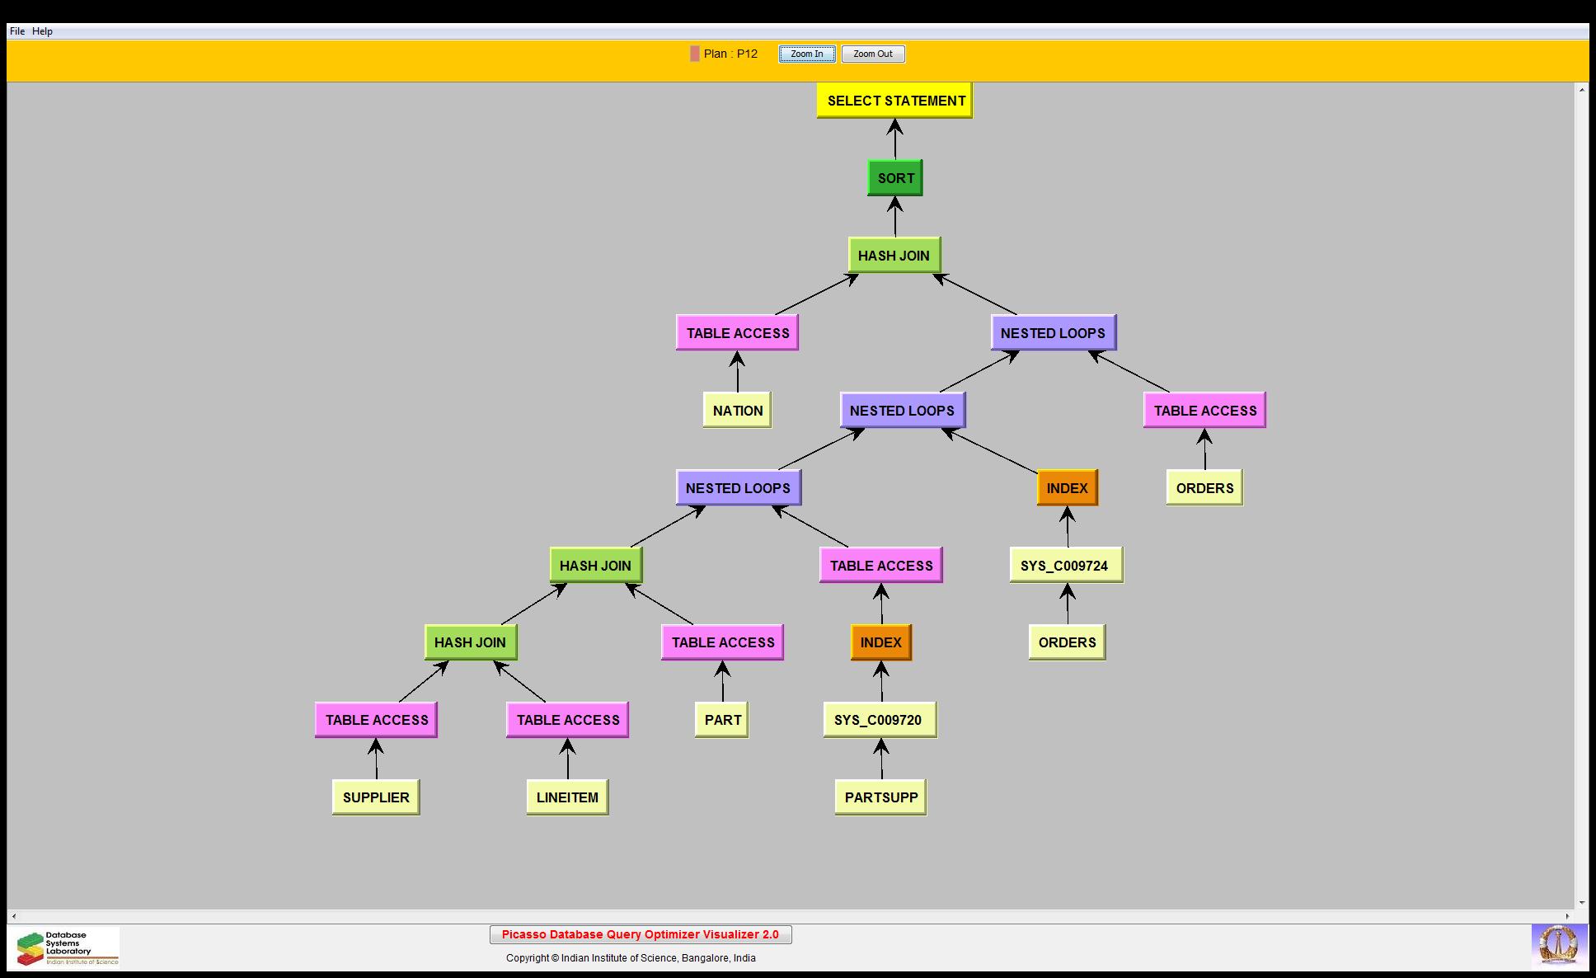Open the File menu
The width and height of the screenshot is (1596, 978).
(x=16, y=31)
